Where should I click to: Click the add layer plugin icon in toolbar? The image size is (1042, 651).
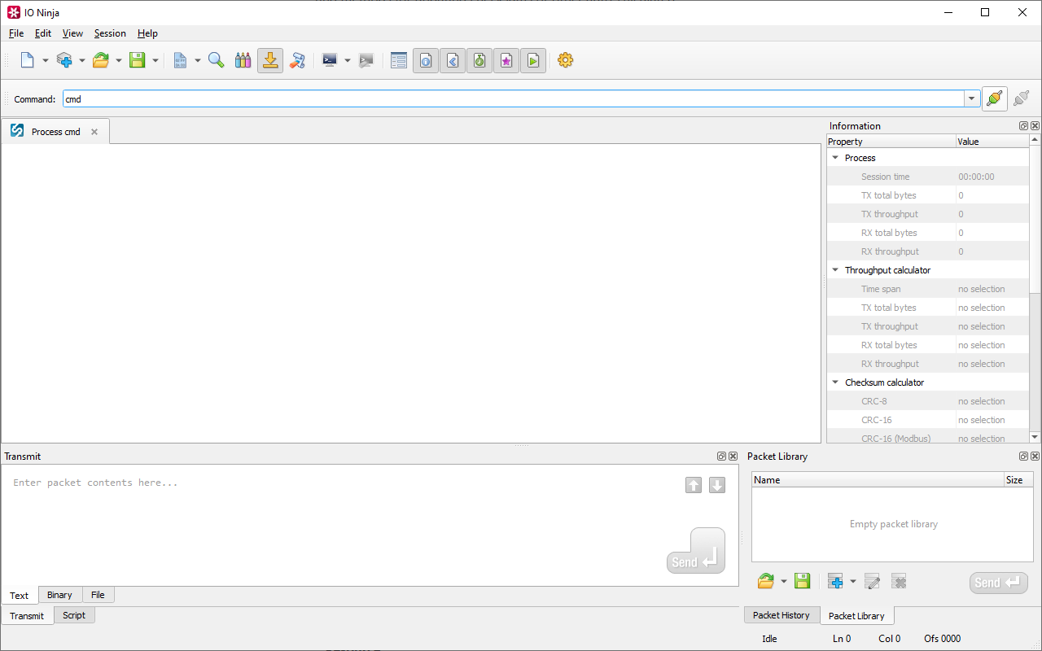pos(64,60)
